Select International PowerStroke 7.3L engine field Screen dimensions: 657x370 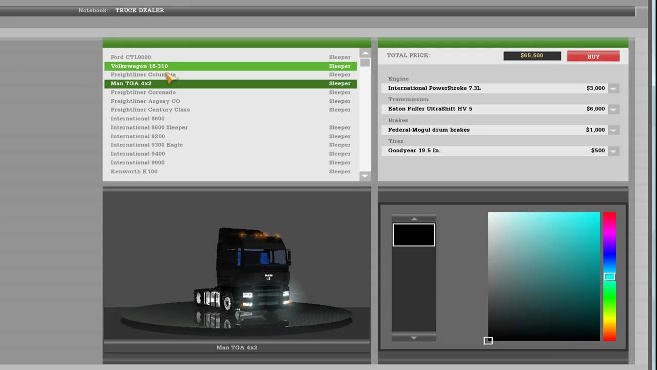(494, 88)
